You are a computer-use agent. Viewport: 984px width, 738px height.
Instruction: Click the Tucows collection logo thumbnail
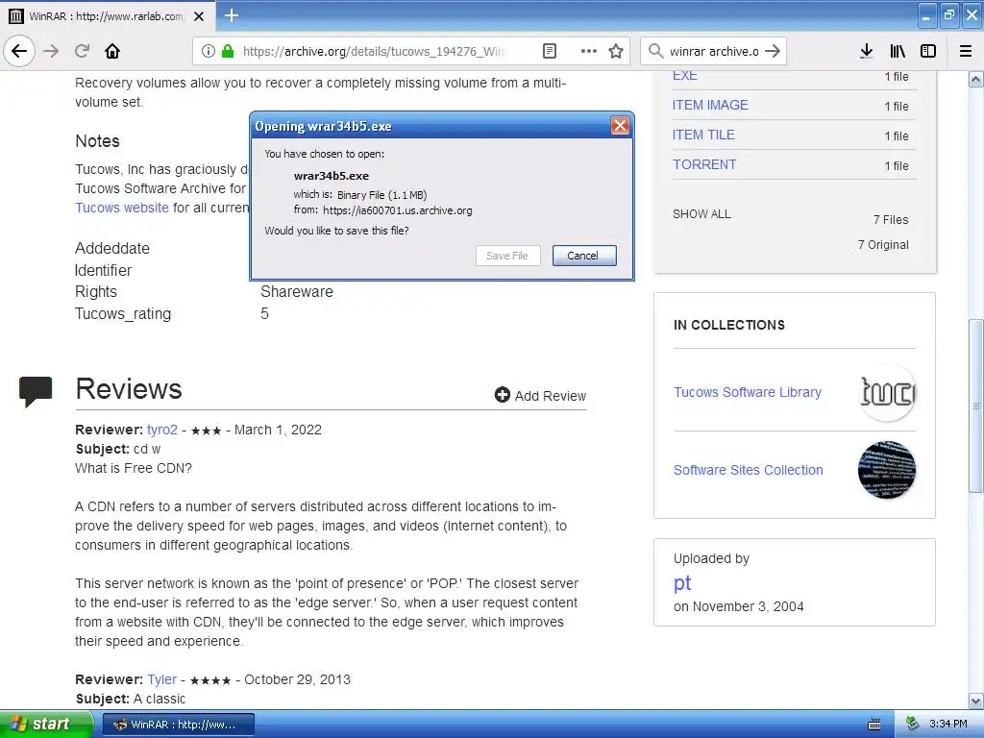pyautogui.click(x=887, y=392)
